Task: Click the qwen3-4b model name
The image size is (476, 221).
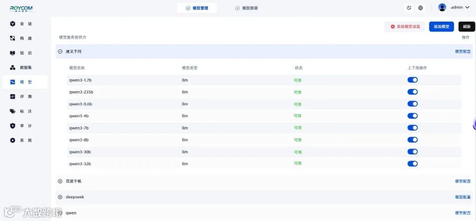Action: tap(79, 116)
